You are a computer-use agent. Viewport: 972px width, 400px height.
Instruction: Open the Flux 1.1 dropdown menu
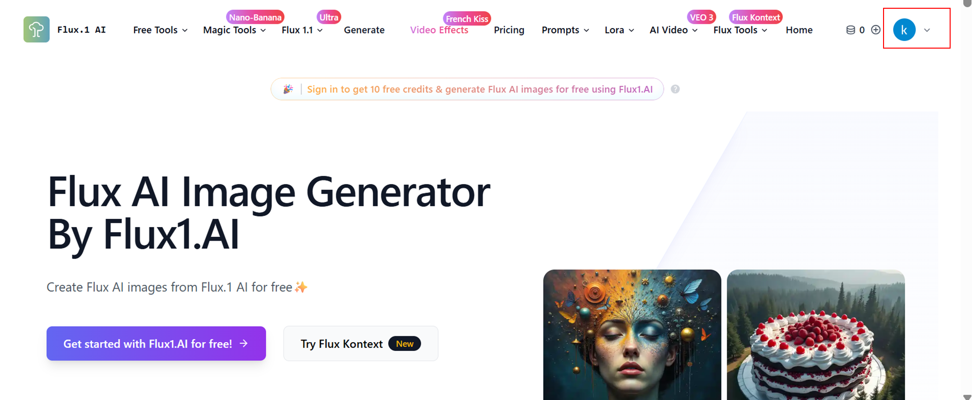(302, 30)
